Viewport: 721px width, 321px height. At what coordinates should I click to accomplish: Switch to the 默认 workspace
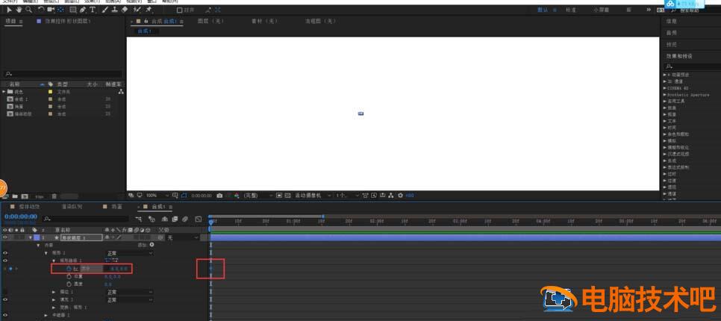point(543,10)
